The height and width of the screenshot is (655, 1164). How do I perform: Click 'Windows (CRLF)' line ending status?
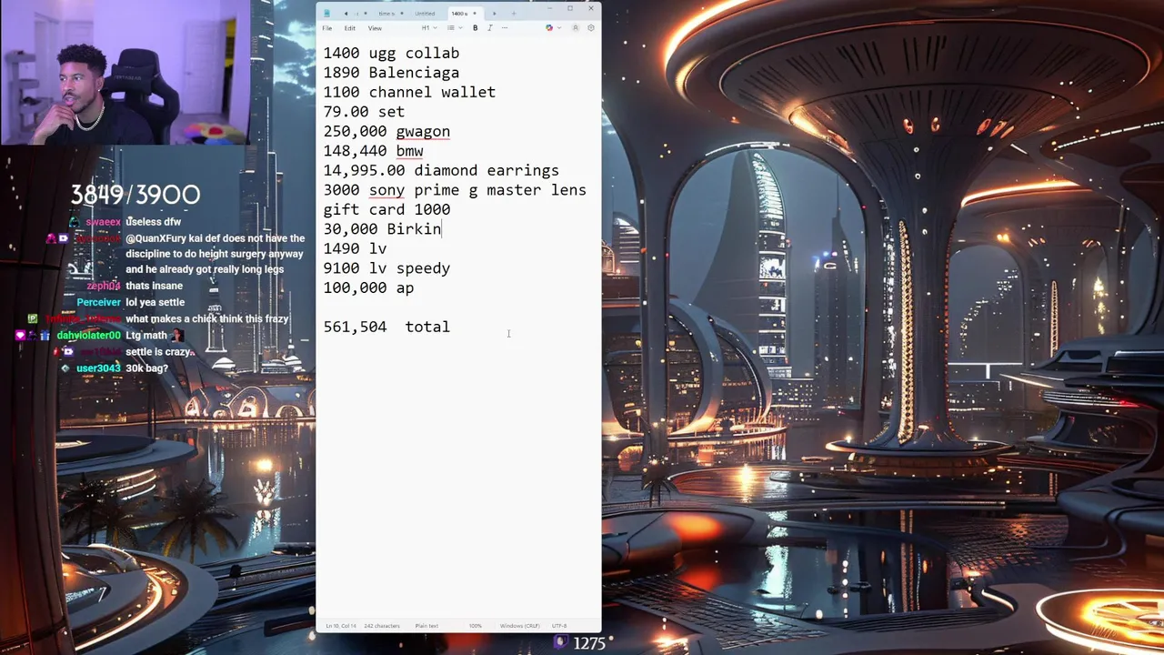520,626
